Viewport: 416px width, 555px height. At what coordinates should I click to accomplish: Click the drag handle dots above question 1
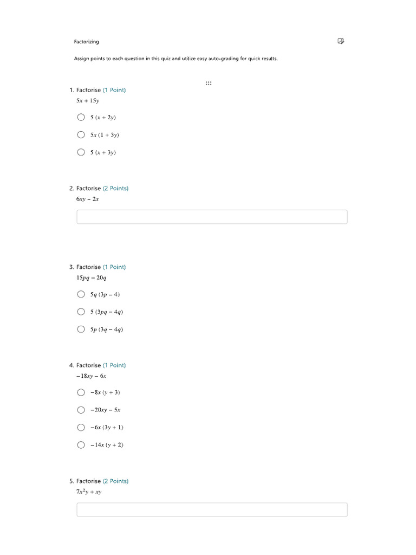tap(209, 83)
